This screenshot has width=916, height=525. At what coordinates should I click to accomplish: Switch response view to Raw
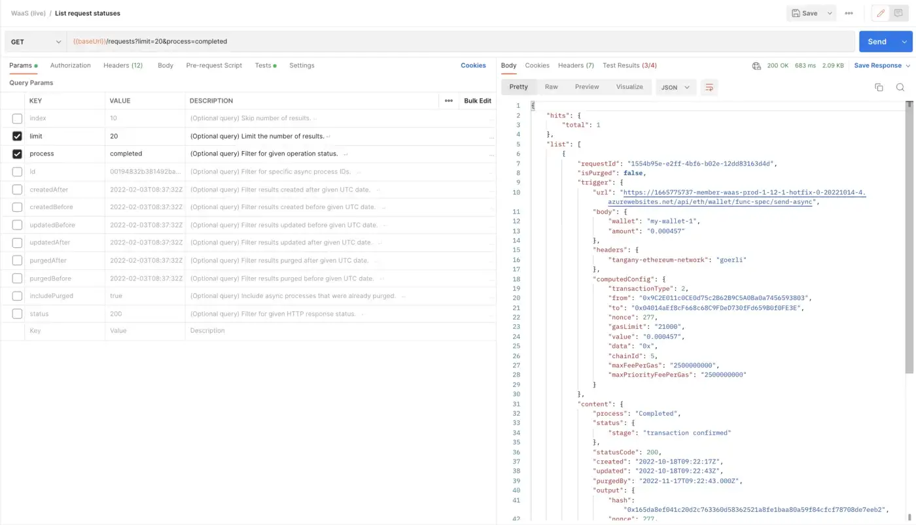coord(552,87)
